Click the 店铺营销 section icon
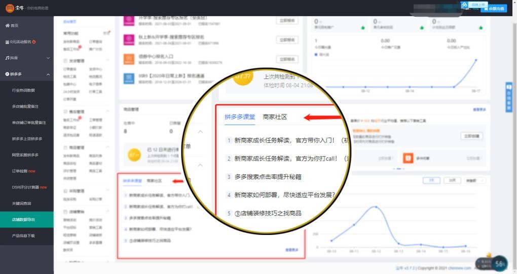 point(65,212)
